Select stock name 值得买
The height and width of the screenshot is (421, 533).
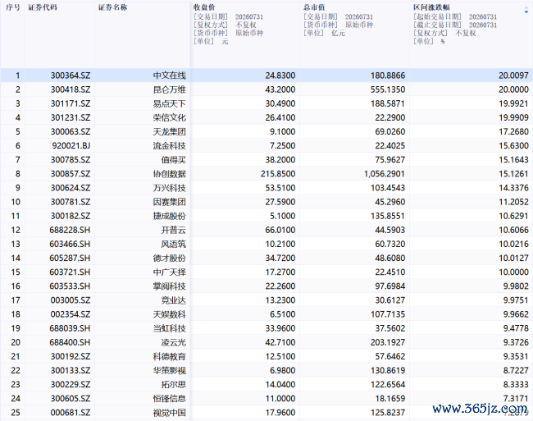tap(173, 160)
